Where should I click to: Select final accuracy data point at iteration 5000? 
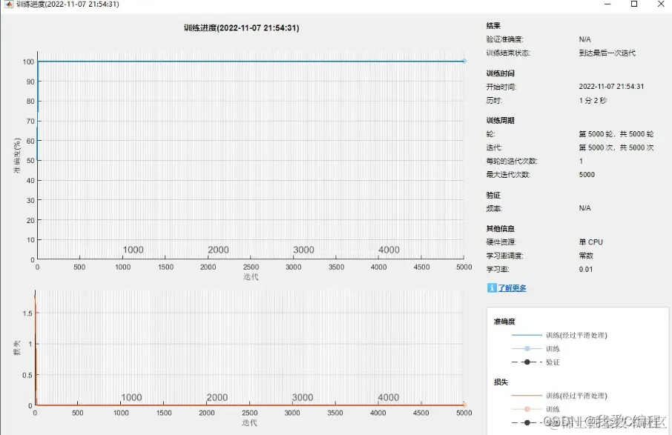click(464, 62)
